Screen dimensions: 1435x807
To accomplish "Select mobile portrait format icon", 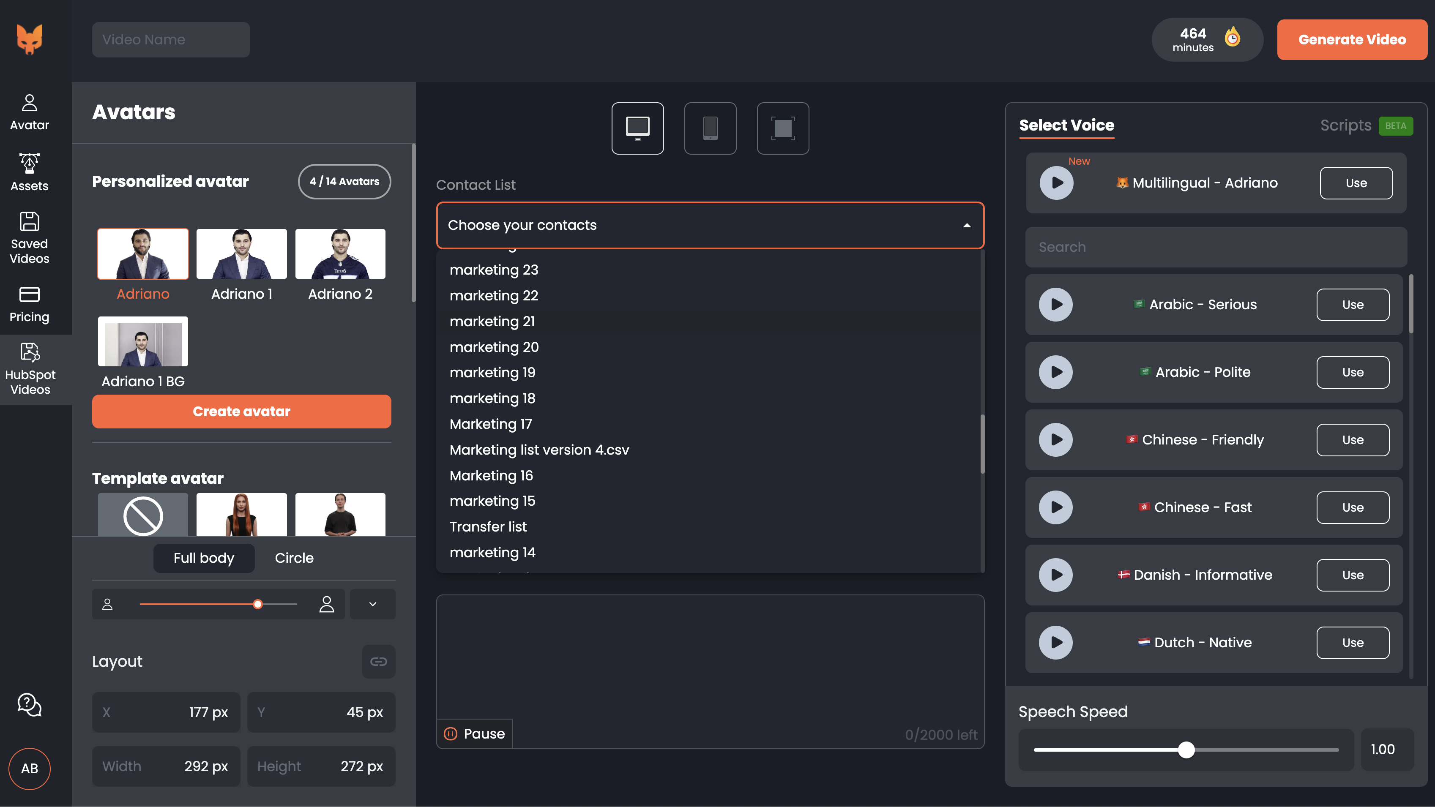I will (x=710, y=128).
